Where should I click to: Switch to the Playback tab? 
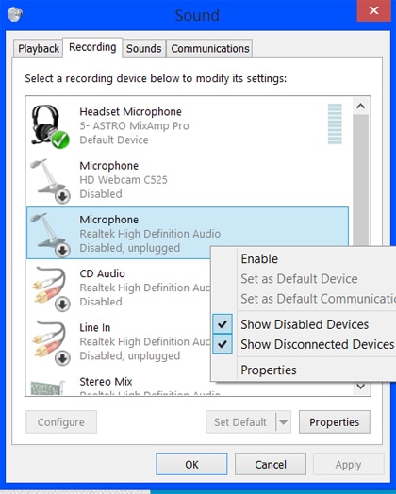pos(38,48)
